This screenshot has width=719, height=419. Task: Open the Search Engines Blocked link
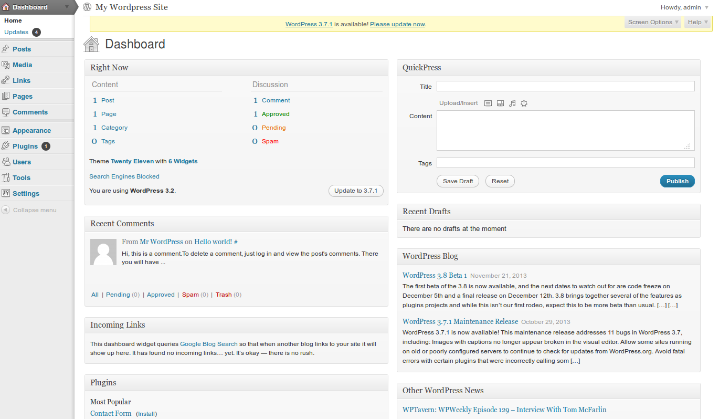pyautogui.click(x=124, y=176)
